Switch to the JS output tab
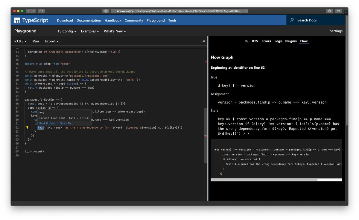Screen dimensions: 359x220 pos(247,41)
